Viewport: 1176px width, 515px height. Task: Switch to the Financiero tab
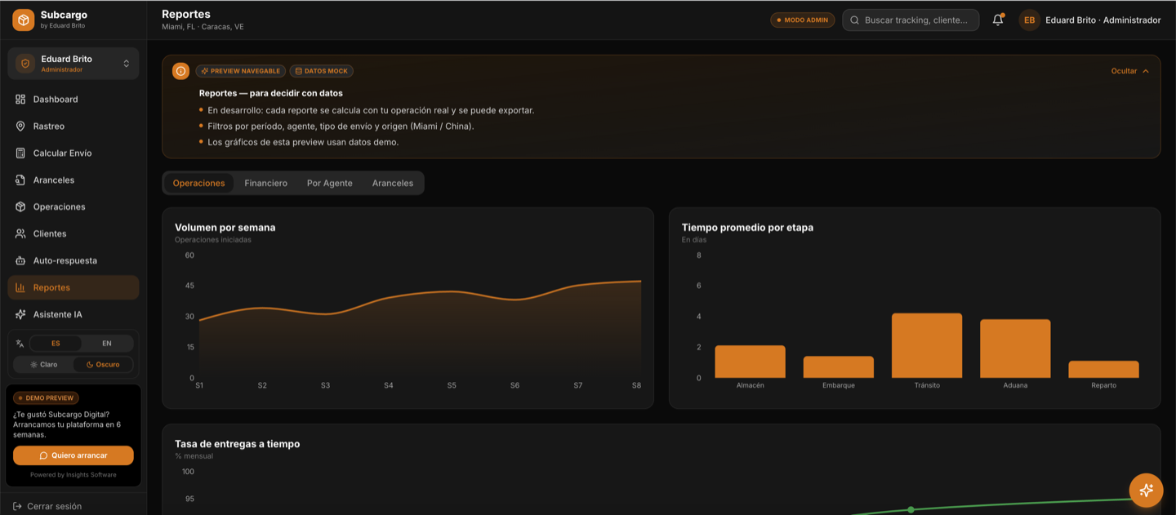265,183
